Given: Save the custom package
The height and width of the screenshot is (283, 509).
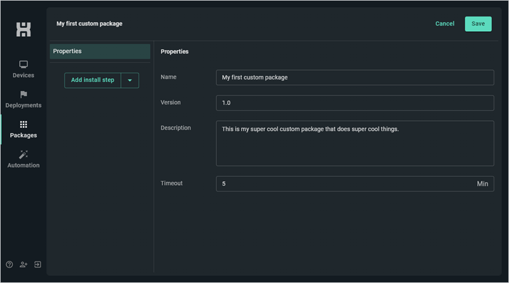Looking at the screenshot, I should 478,24.
